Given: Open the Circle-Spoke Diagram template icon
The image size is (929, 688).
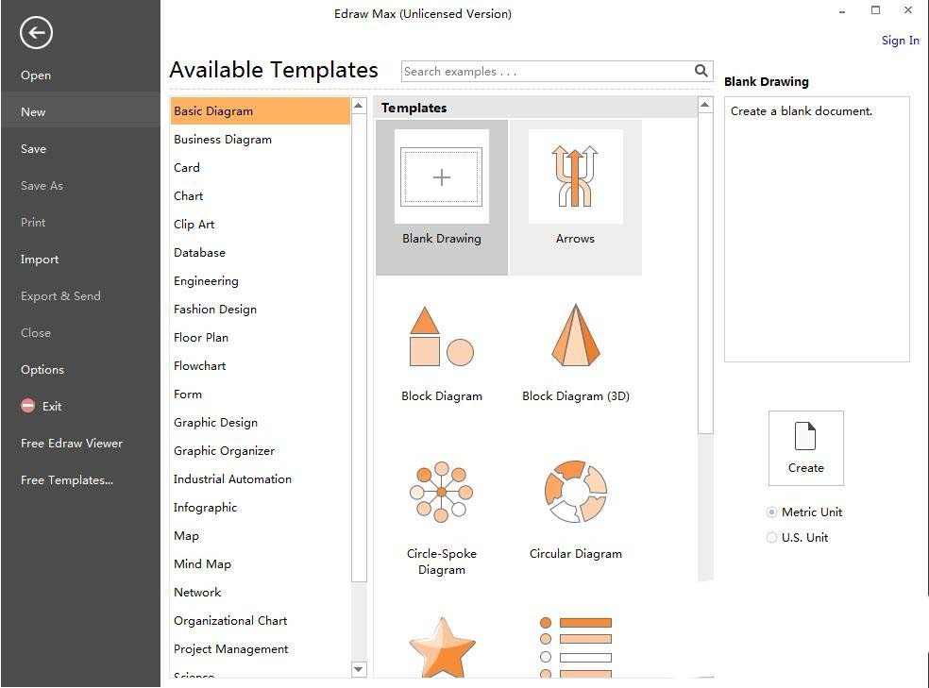Looking at the screenshot, I should [x=442, y=492].
